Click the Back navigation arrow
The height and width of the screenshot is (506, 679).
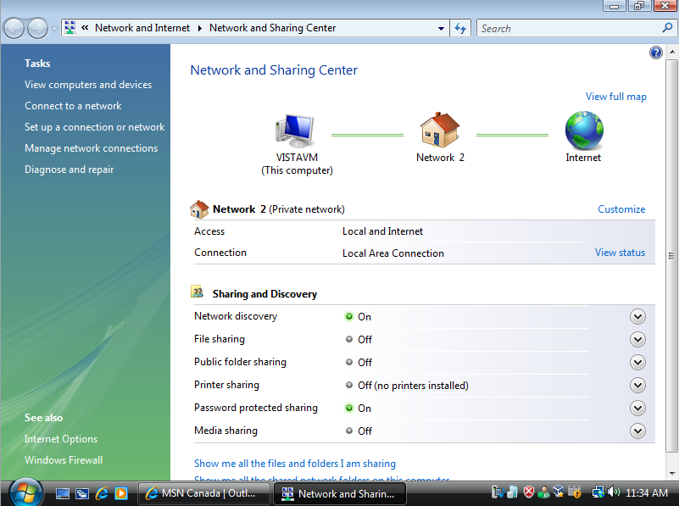(x=14, y=28)
